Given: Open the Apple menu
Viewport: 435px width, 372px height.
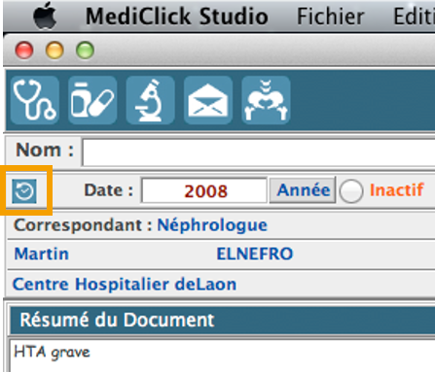Looking at the screenshot, I should coord(45,16).
